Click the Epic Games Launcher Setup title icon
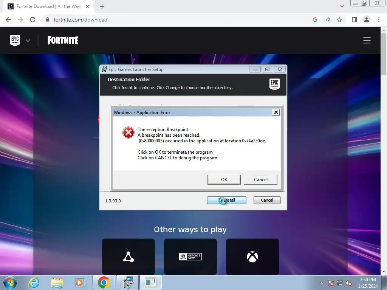This screenshot has width=387, height=290. tap(104, 69)
